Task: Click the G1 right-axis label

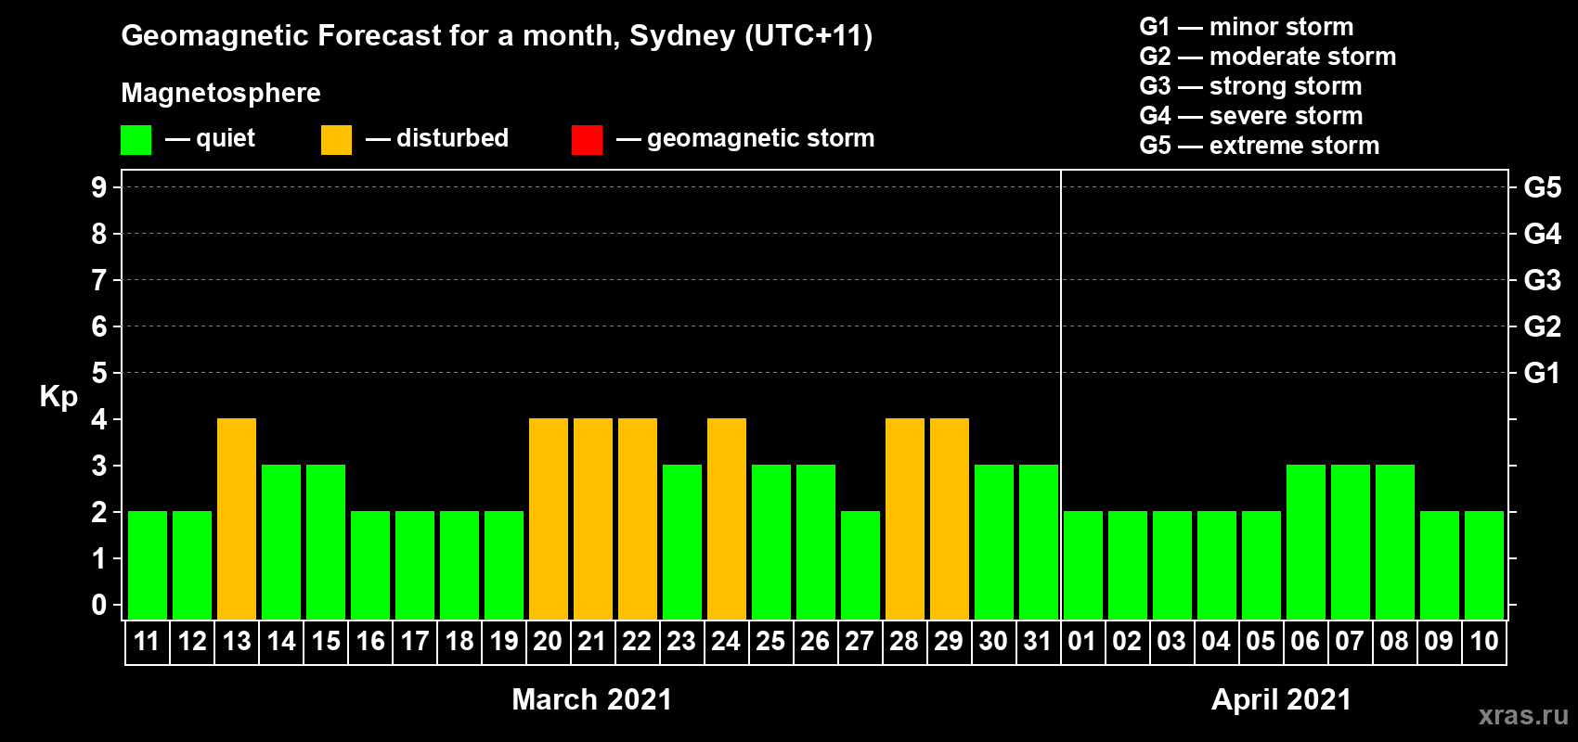Action: point(1543,373)
